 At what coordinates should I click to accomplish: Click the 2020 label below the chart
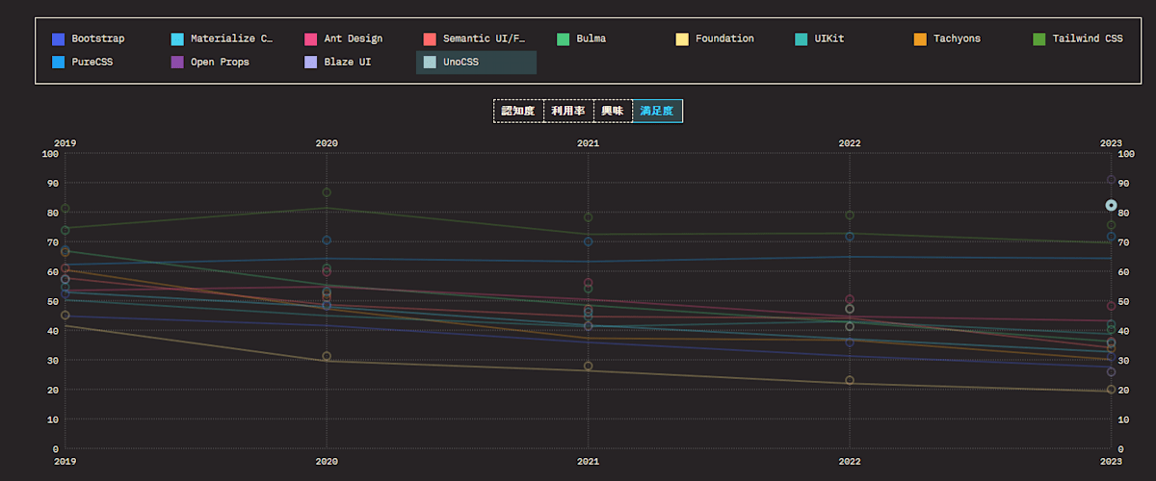pyautogui.click(x=327, y=461)
